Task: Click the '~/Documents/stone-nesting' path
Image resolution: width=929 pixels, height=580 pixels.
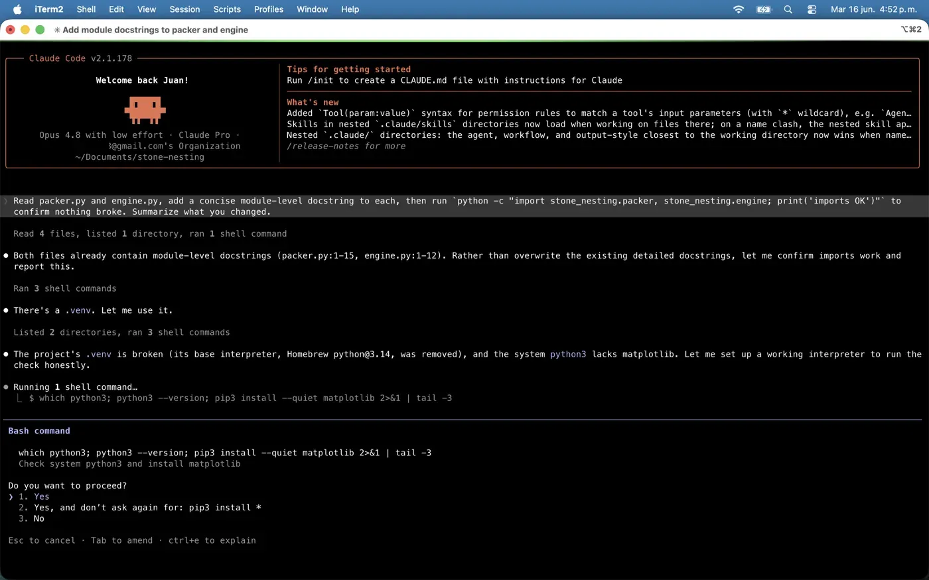Action: pos(139,158)
